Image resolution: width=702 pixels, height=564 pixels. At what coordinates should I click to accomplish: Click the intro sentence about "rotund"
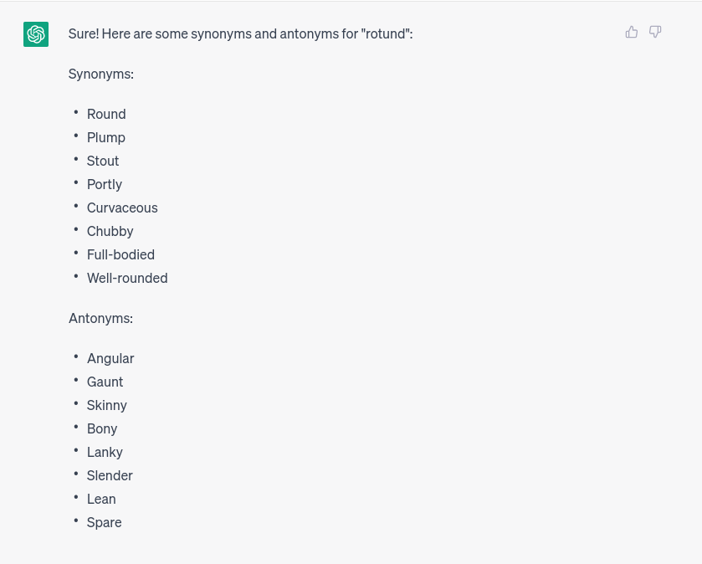click(x=240, y=33)
